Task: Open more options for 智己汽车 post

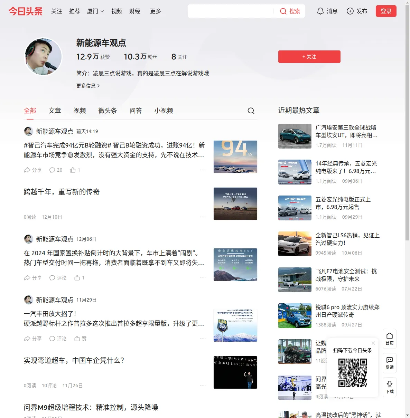Action: coord(203,170)
